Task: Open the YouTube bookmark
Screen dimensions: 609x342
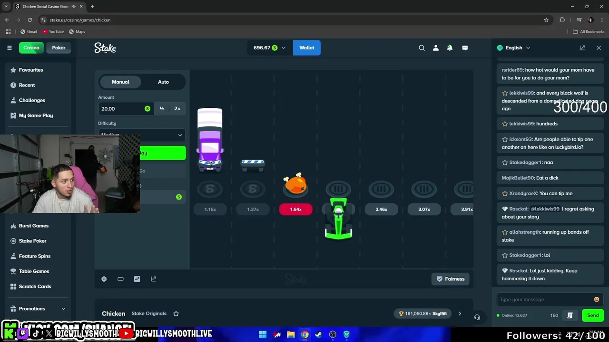Action: [x=53, y=31]
